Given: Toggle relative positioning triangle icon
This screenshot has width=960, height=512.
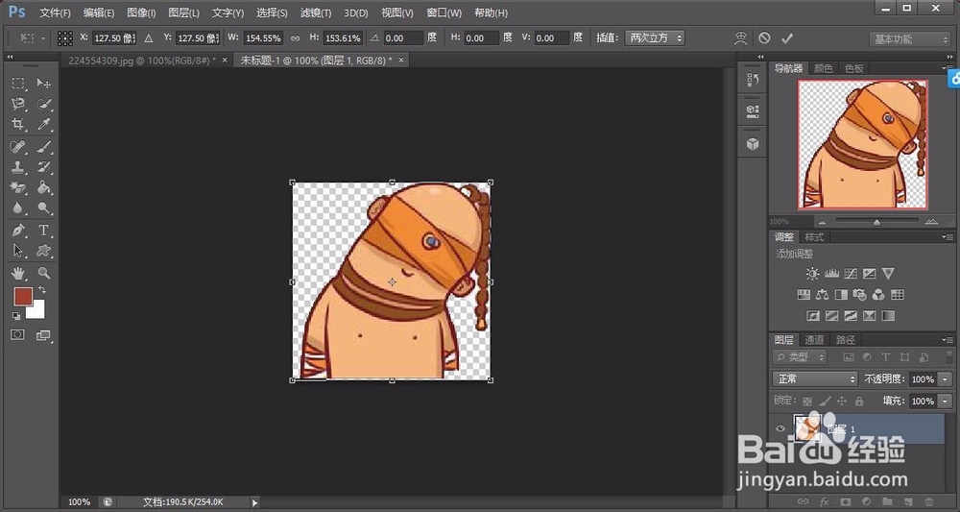Looking at the screenshot, I should click(x=149, y=38).
